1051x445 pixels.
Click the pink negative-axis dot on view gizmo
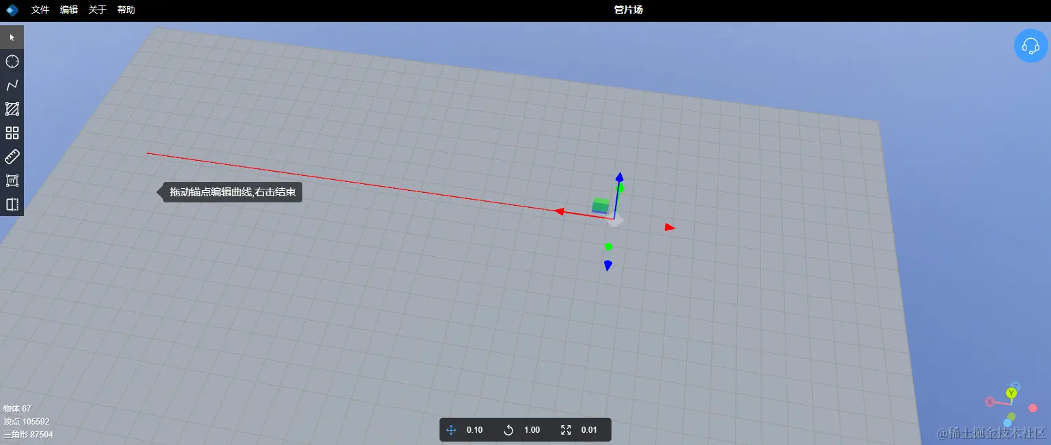1033,408
